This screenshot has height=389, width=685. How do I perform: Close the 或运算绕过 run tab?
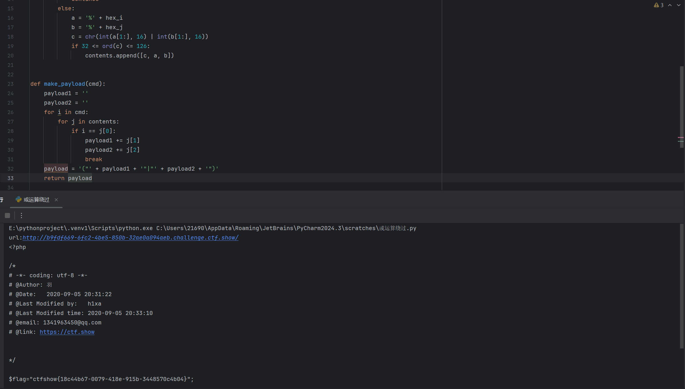click(x=56, y=200)
